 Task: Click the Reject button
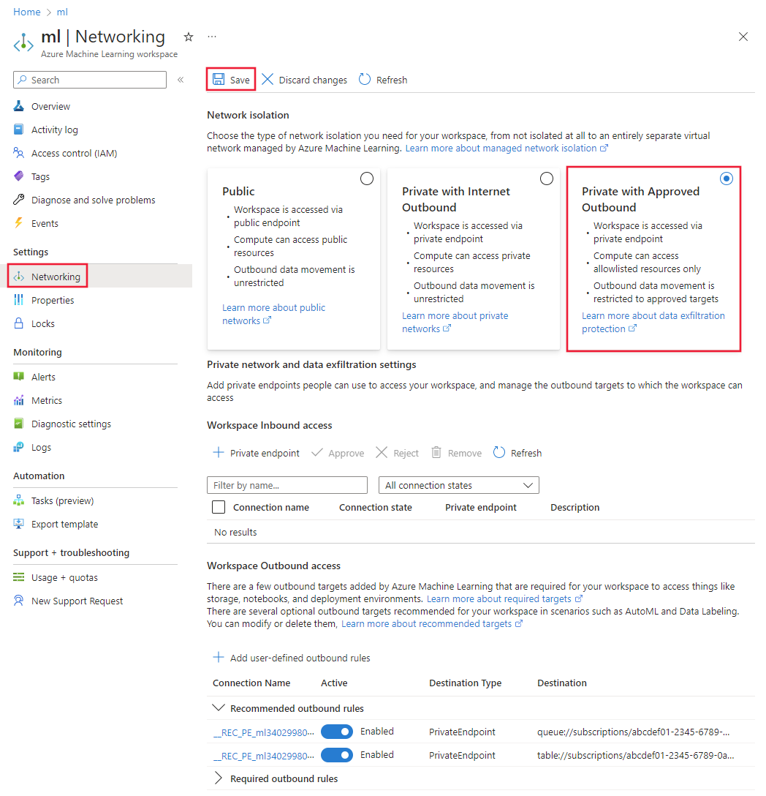point(397,453)
